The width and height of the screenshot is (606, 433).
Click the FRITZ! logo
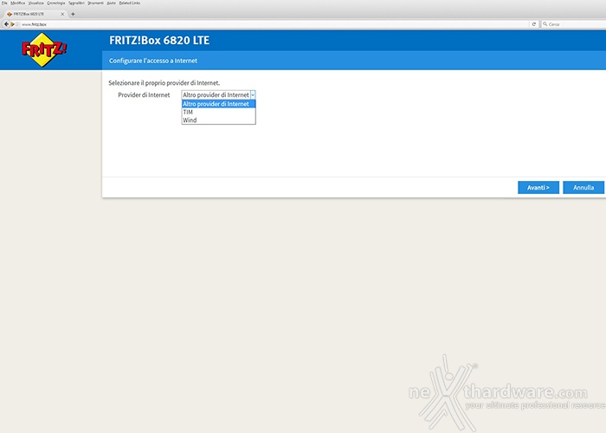[43, 49]
